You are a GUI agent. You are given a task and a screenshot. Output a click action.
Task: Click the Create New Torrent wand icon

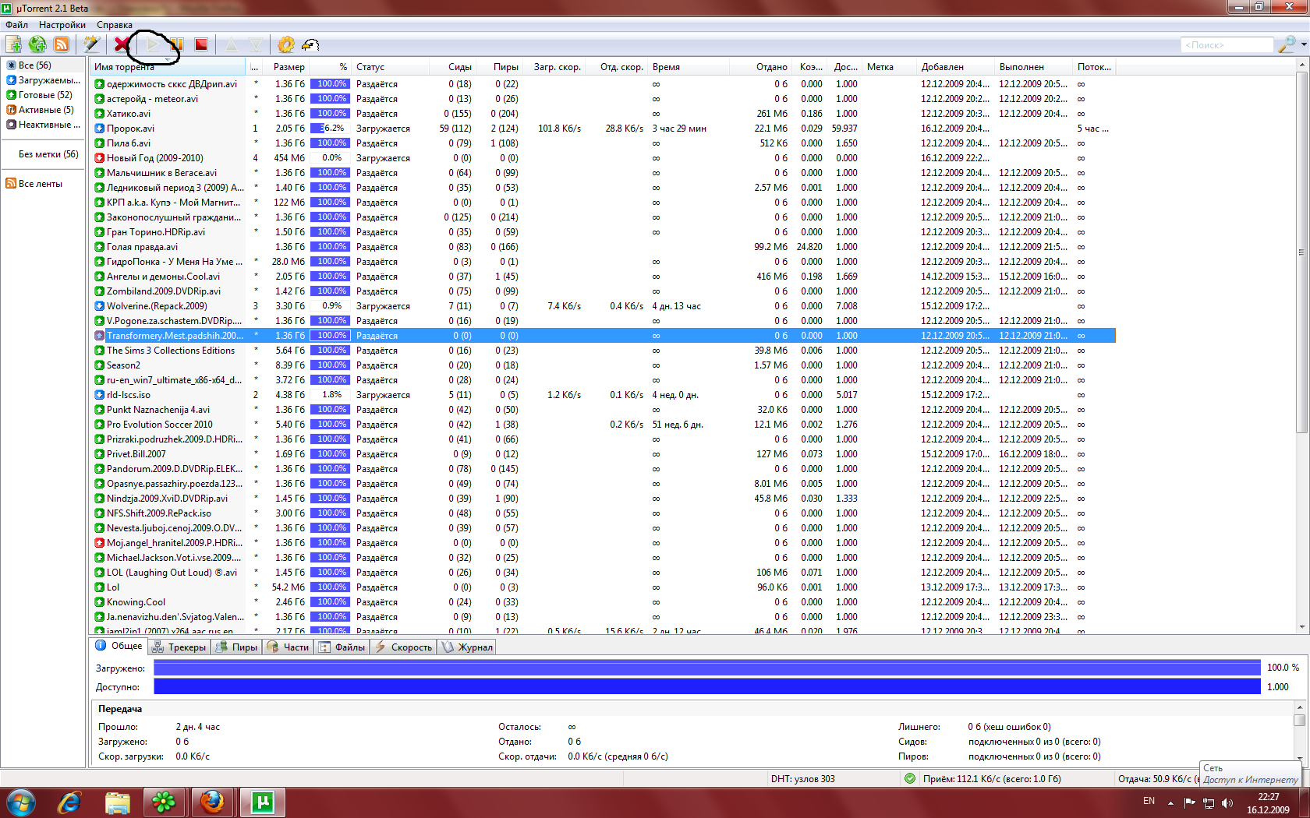pos(91,45)
